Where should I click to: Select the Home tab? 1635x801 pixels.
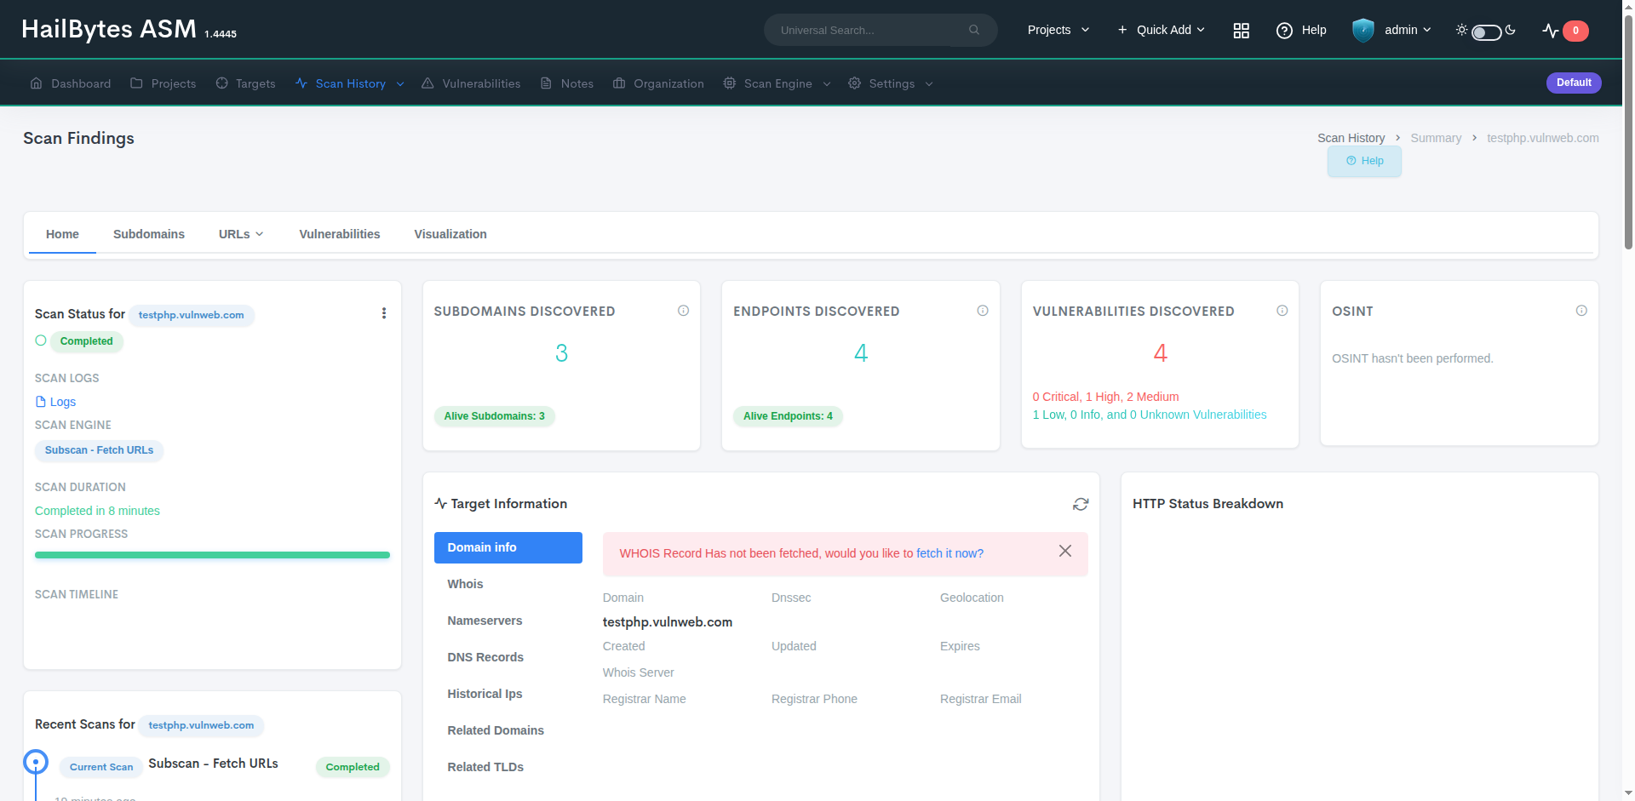pos(62,234)
